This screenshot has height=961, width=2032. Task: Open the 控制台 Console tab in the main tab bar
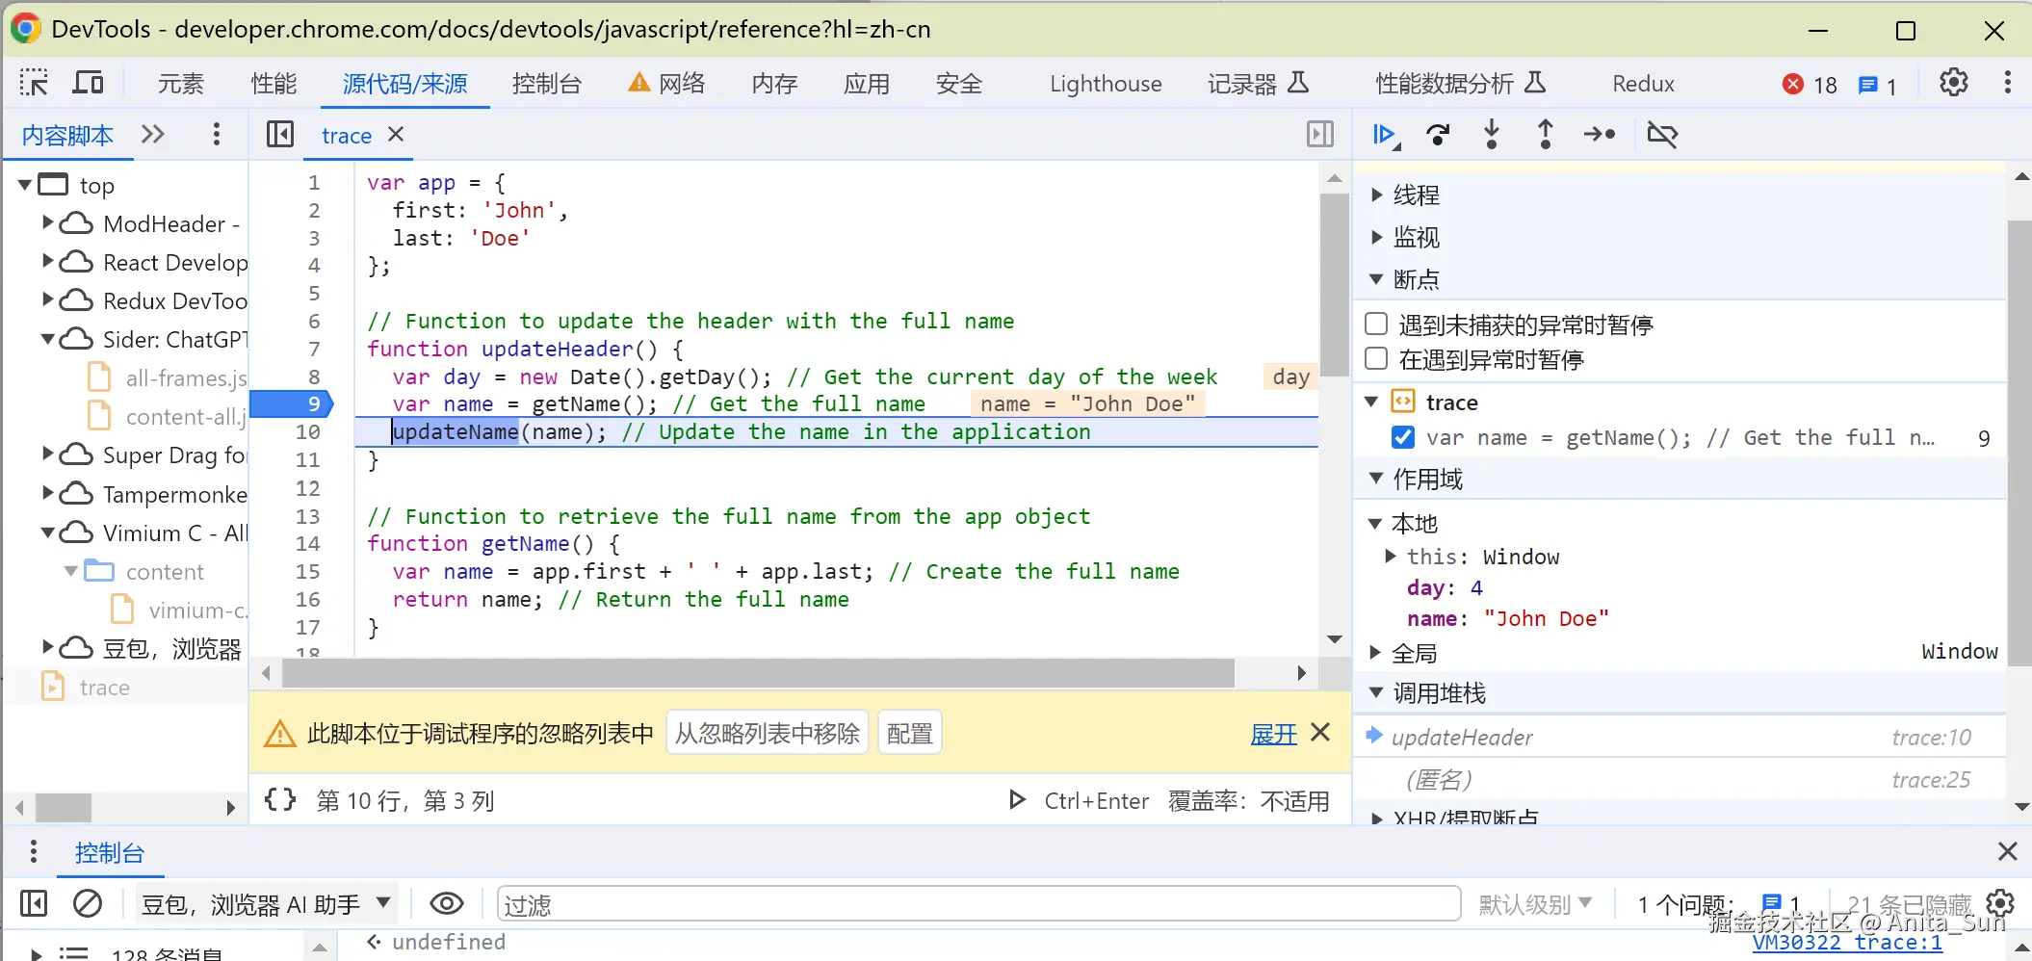pos(547,84)
